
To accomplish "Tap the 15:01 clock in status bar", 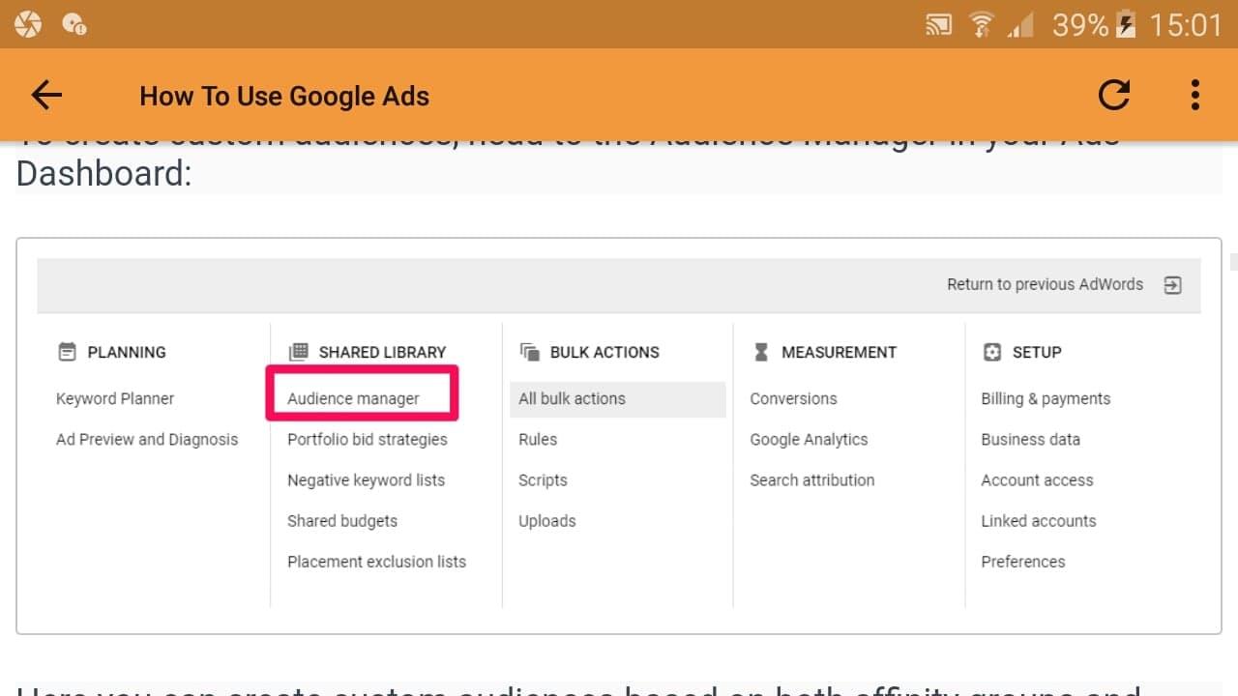I will [1186, 25].
